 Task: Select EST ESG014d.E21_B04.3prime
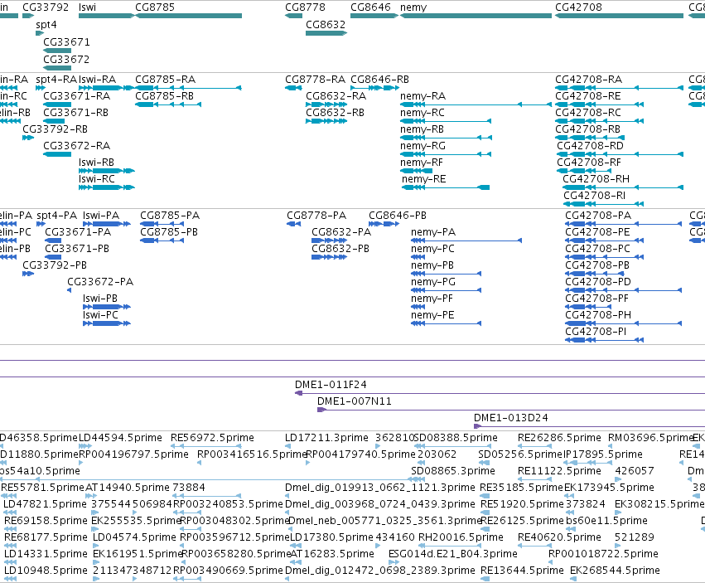point(453,554)
